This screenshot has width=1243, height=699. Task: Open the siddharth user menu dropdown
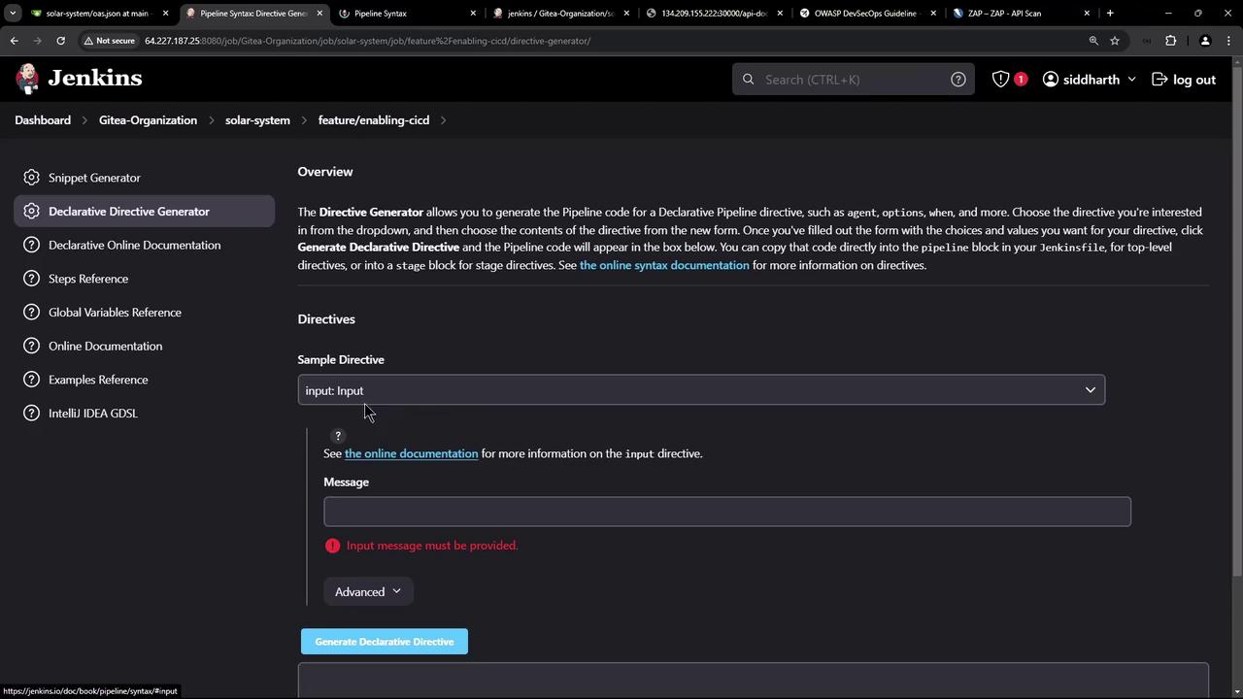tap(1089, 80)
